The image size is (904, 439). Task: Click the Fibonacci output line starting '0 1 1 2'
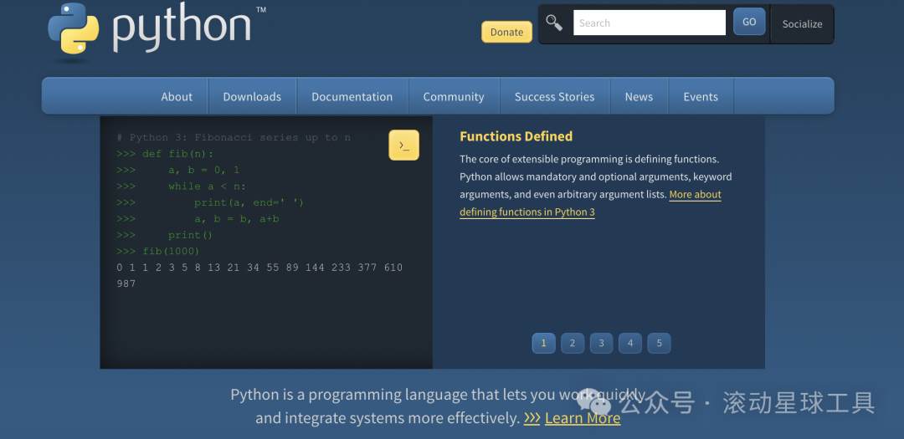tap(259, 268)
